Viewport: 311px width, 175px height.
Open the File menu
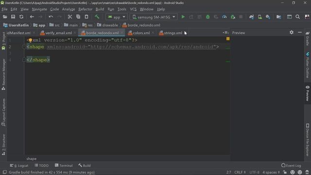click(4, 9)
